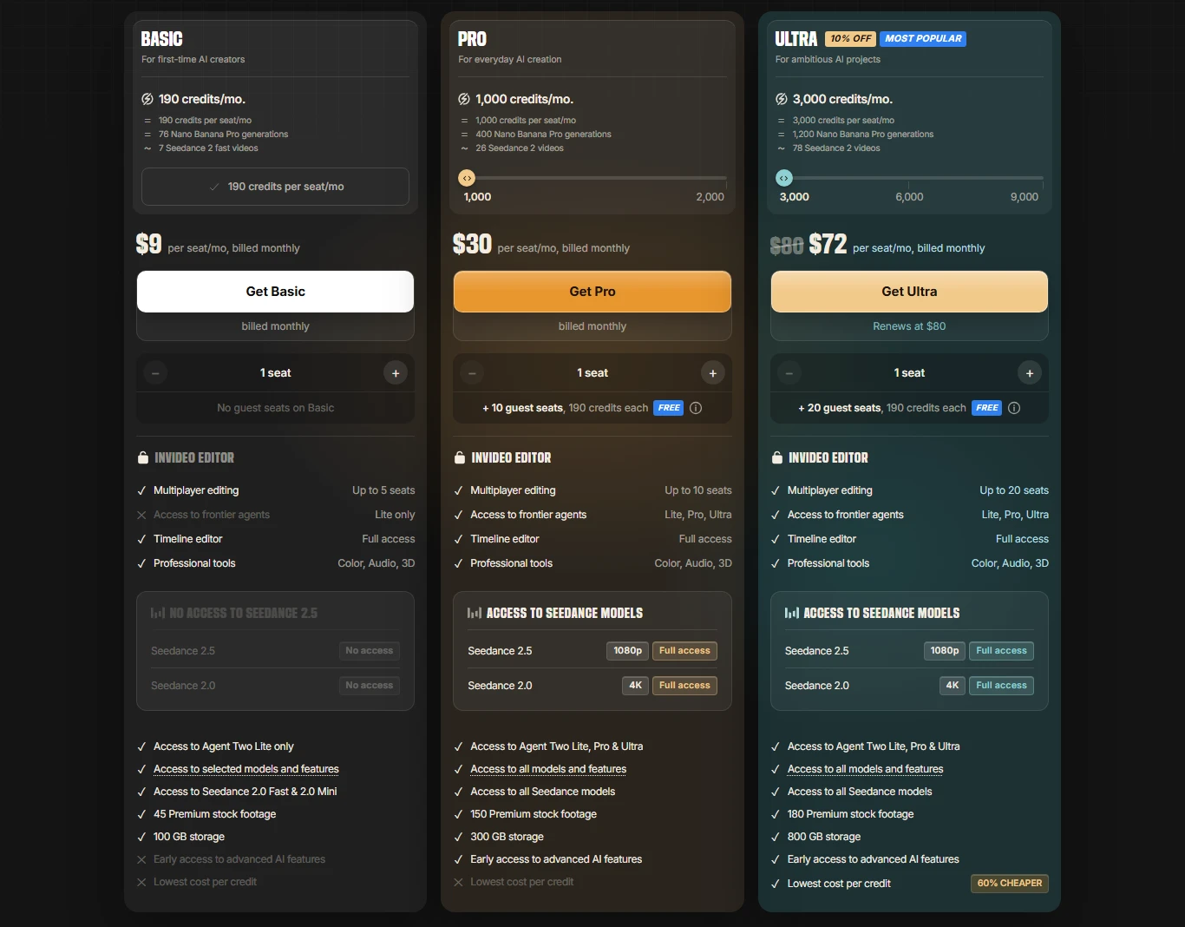Click minus icon on Ultra seat counter
Image resolution: width=1185 pixels, height=927 pixels.
789,373
